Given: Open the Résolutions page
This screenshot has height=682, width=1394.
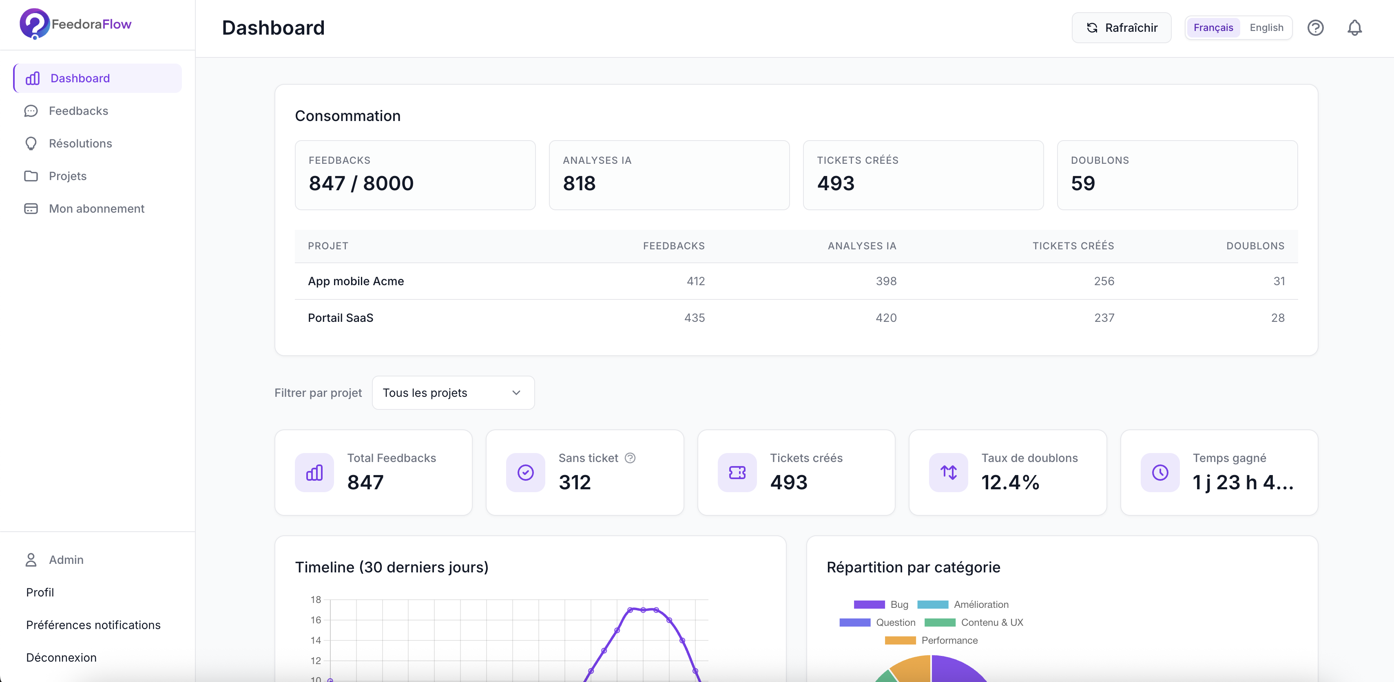Looking at the screenshot, I should point(97,143).
